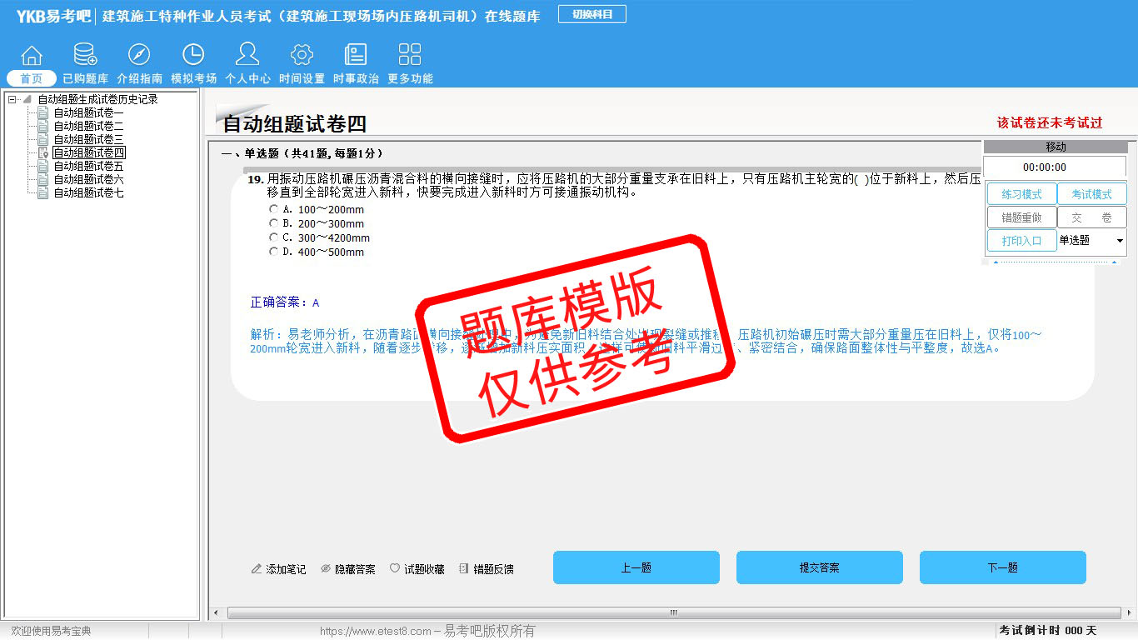Screen dimensions: 1138x640
Task: Open 时事政治 newspaper icon
Action: (x=356, y=55)
